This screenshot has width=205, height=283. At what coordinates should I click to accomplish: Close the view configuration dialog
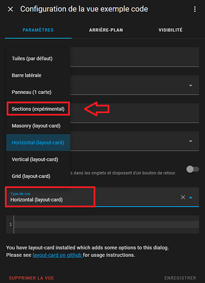pyautogui.click(x=11, y=9)
